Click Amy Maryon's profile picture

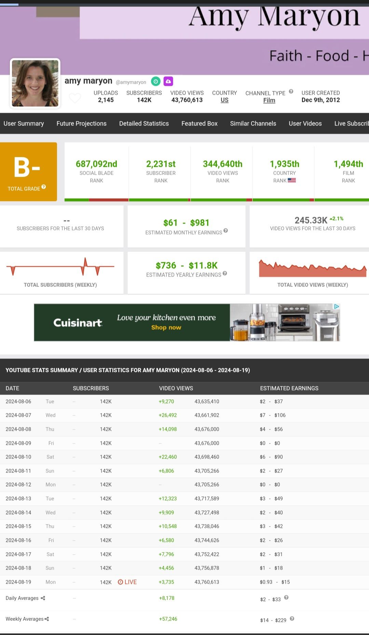click(35, 83)
